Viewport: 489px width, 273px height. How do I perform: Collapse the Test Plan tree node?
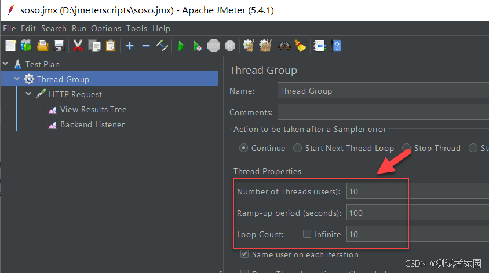[6, 64]
